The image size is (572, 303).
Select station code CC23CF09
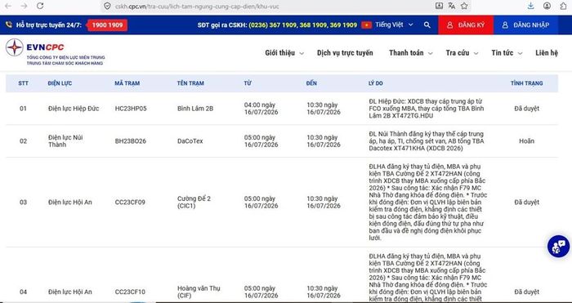[130, 202]
